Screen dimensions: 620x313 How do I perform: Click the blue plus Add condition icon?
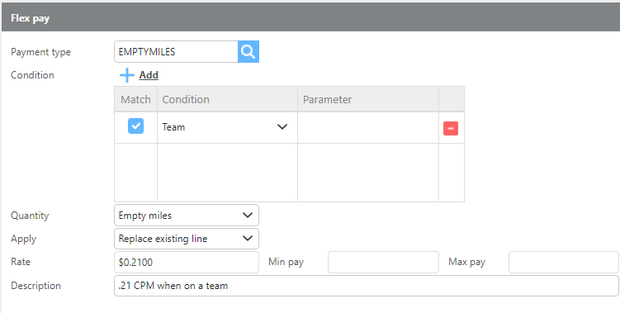tap(127, 75)
